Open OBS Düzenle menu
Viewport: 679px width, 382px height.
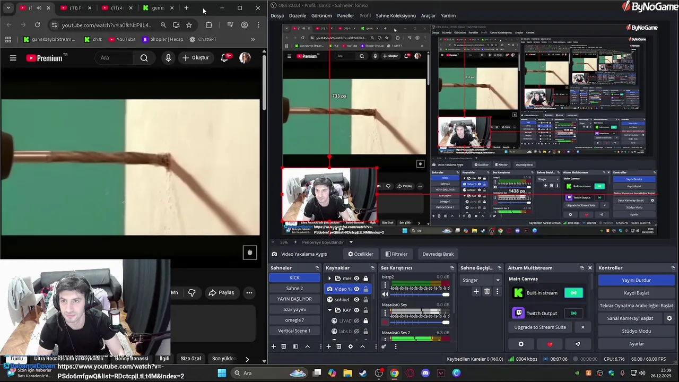coord(298,15)
